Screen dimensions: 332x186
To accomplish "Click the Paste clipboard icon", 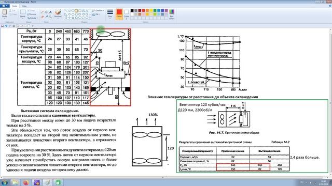I will click(5, 12).
